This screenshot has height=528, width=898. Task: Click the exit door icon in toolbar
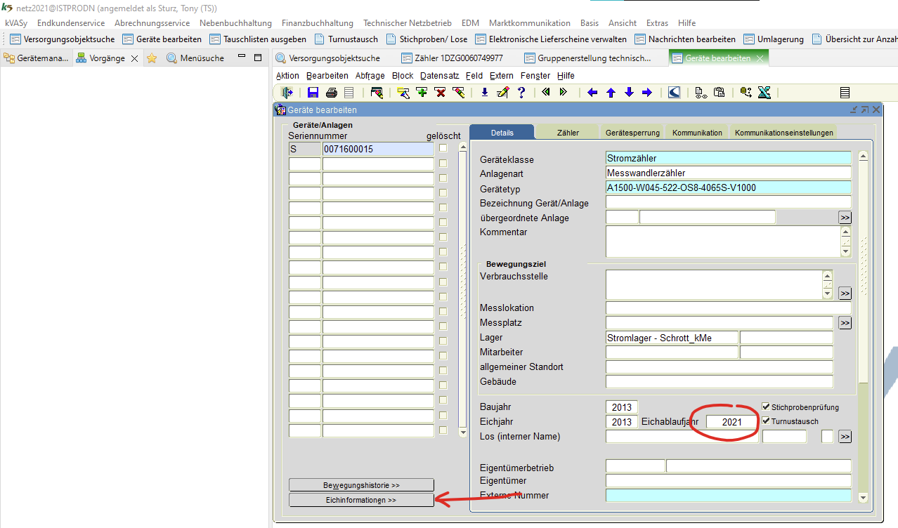click(x=287, y=93)
